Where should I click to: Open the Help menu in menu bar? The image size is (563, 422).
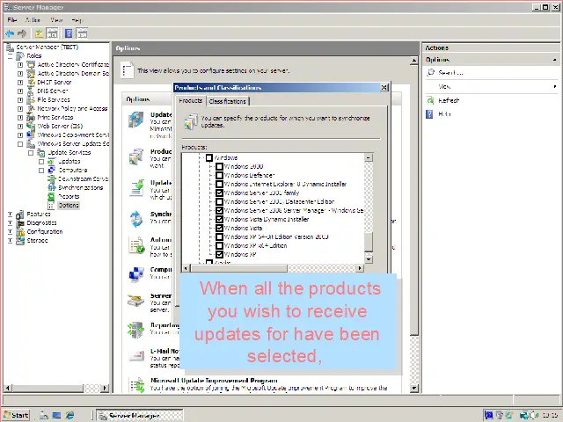pyautogui.click(x=77, y=19)
